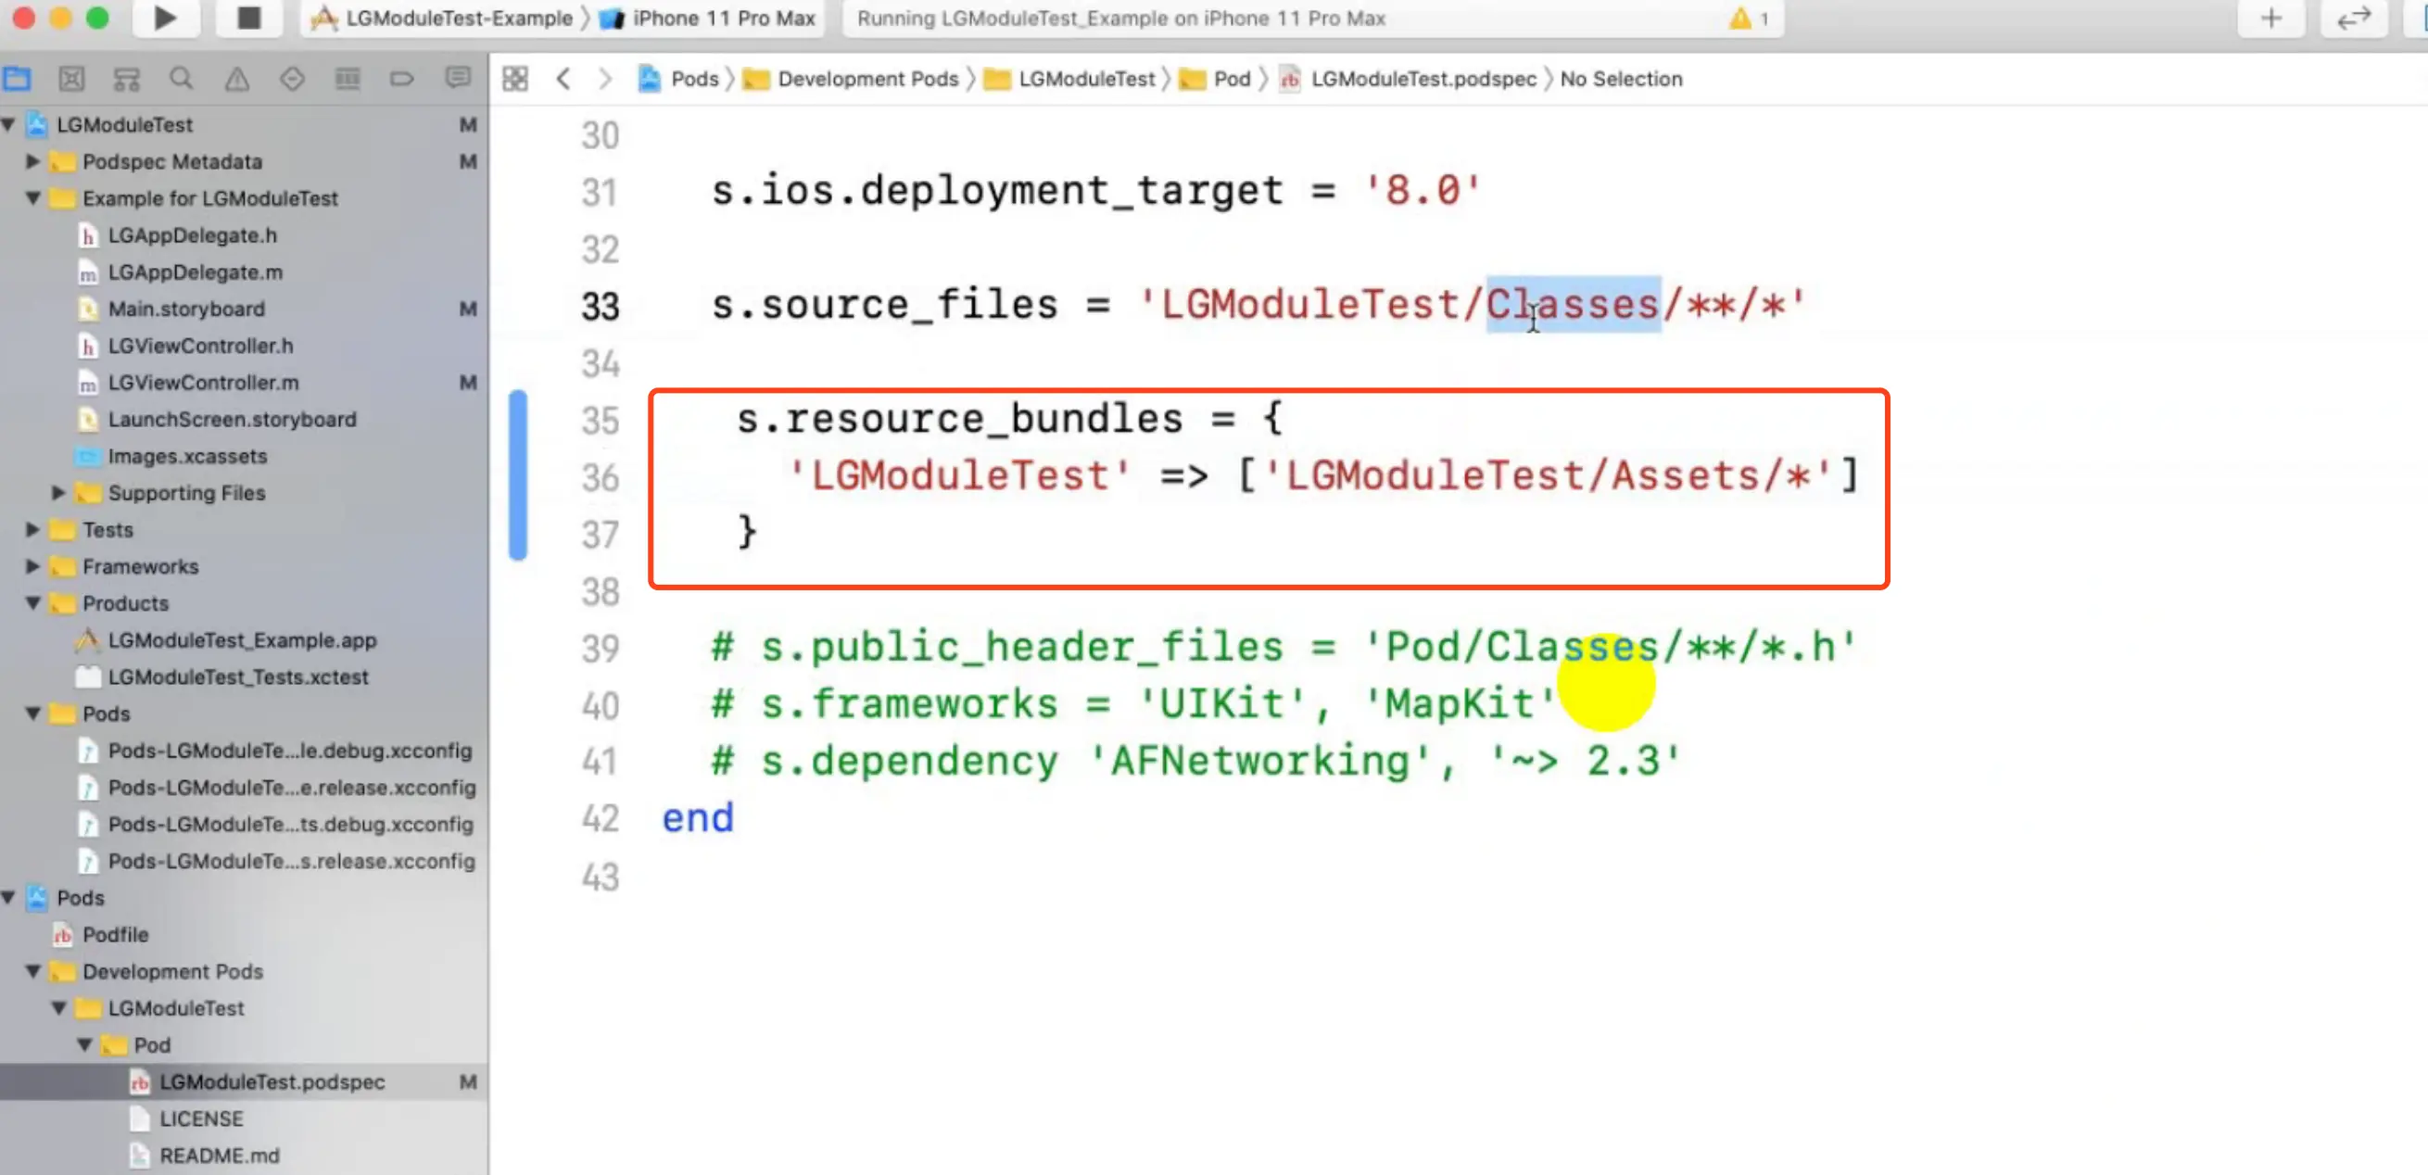Go back with the left chevron

click(x=563, y=79)
